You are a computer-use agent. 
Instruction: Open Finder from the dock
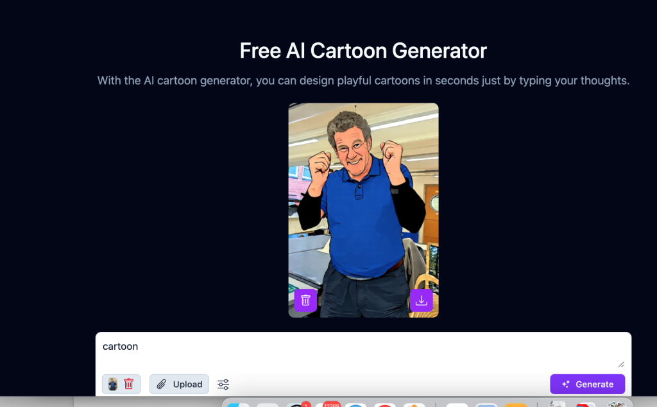click(239, 405)
